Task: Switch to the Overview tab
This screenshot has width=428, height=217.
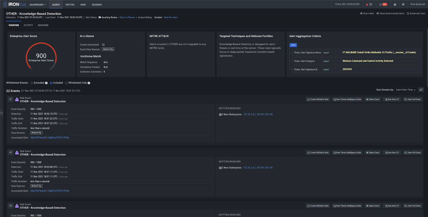Action: point(14,25)
